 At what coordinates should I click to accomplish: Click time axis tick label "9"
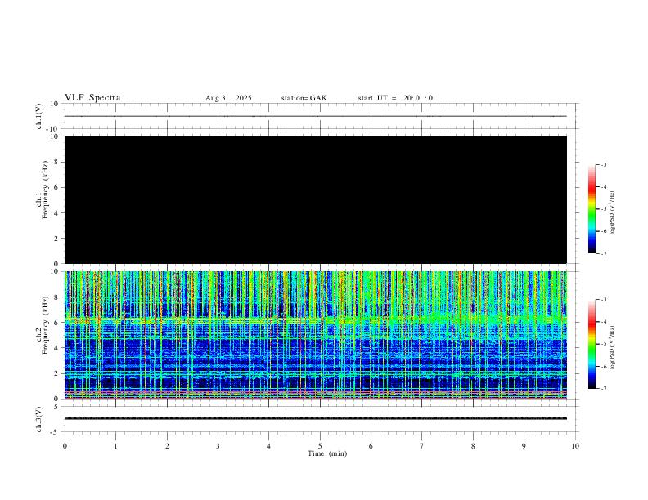tap(524, 446)
